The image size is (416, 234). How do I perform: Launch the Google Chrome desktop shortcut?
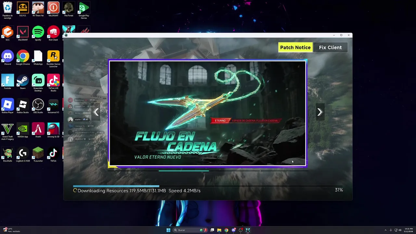[x=23, y=58]
